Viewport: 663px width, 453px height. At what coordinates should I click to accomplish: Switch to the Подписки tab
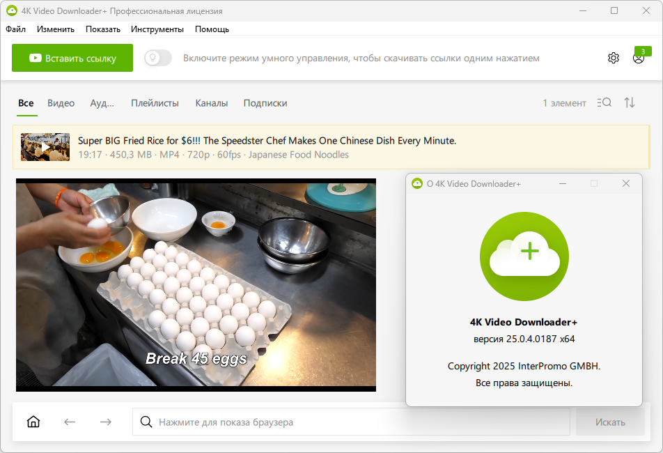click(x=265, y=103)
